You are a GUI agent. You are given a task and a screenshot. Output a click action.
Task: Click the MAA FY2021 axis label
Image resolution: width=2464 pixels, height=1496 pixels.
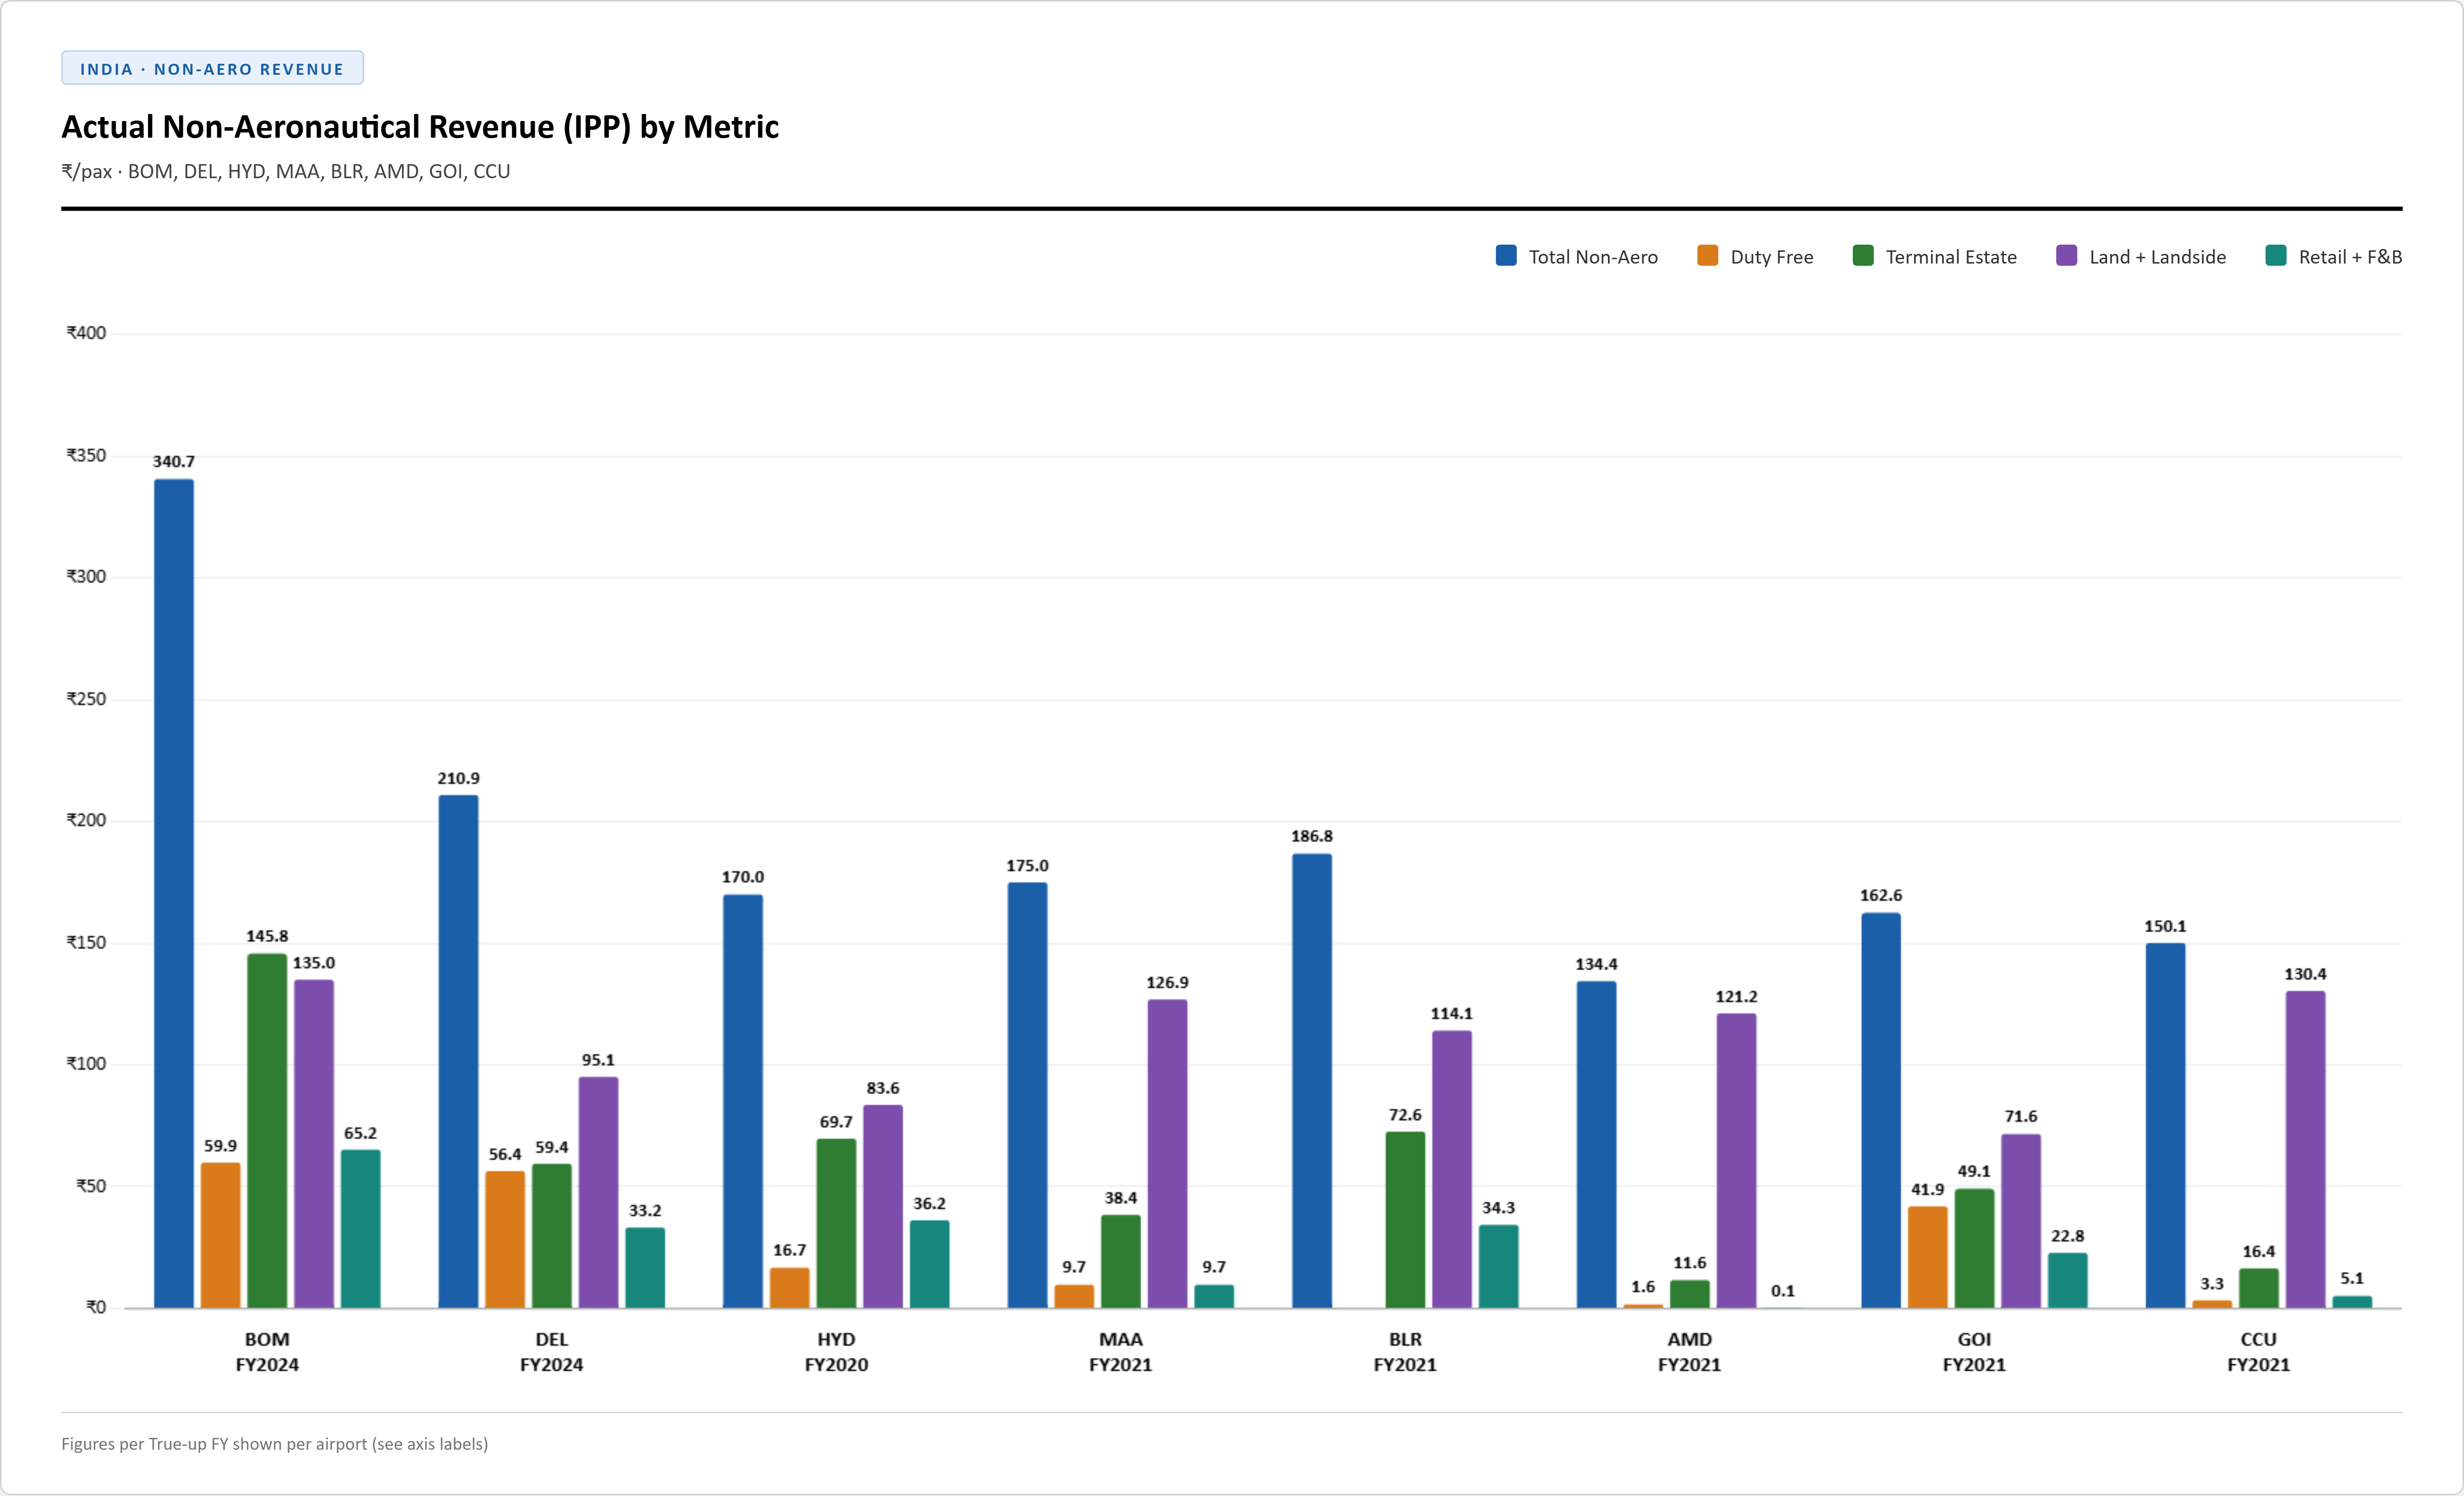coord(1121,1352)
